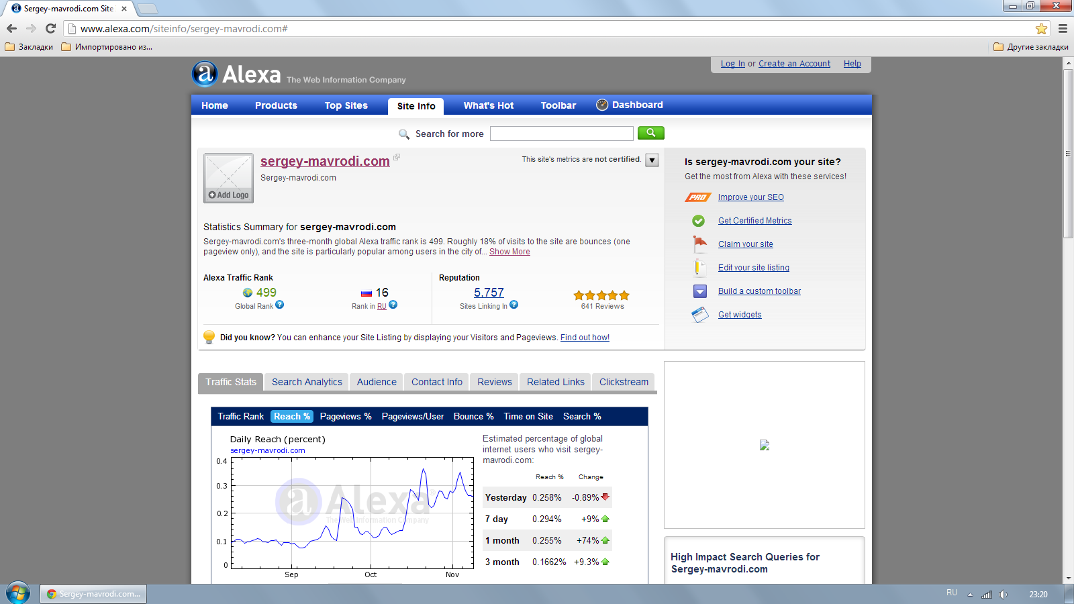Click the green search magnifier button

tap(650, 133)
